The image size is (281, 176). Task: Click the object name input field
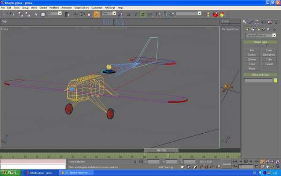[258, 80]
